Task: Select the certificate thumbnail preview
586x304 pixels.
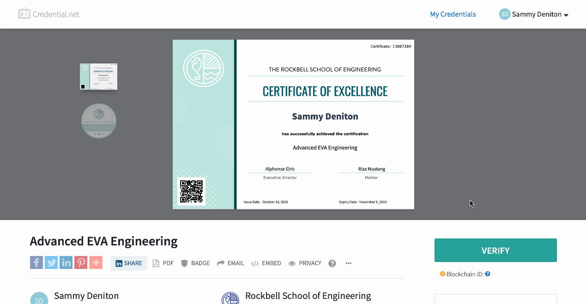Action: pos(98,77)
